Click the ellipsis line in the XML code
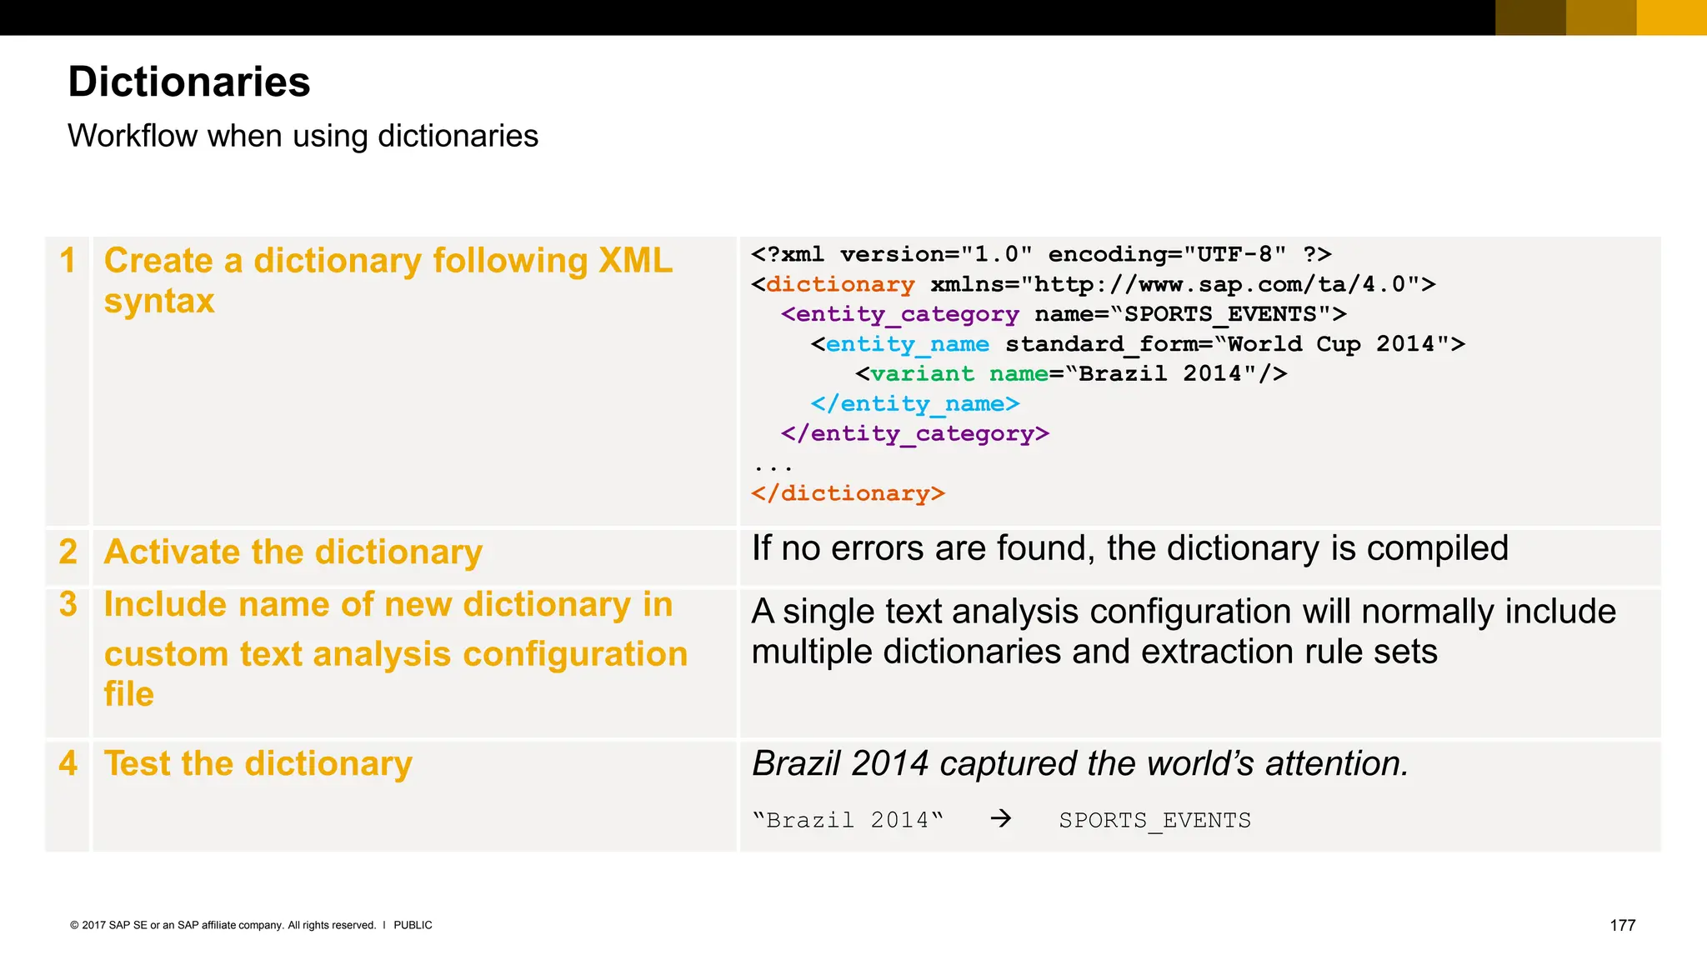 (772, 468)
